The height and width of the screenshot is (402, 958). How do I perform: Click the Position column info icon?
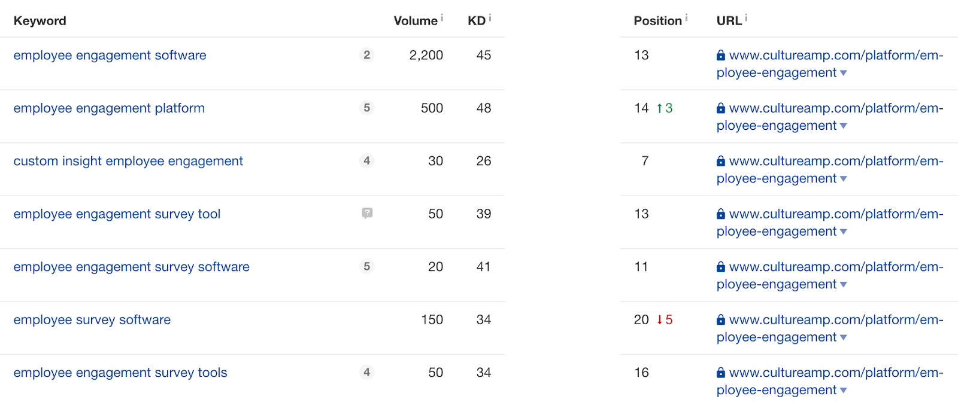tap(686, 18)
